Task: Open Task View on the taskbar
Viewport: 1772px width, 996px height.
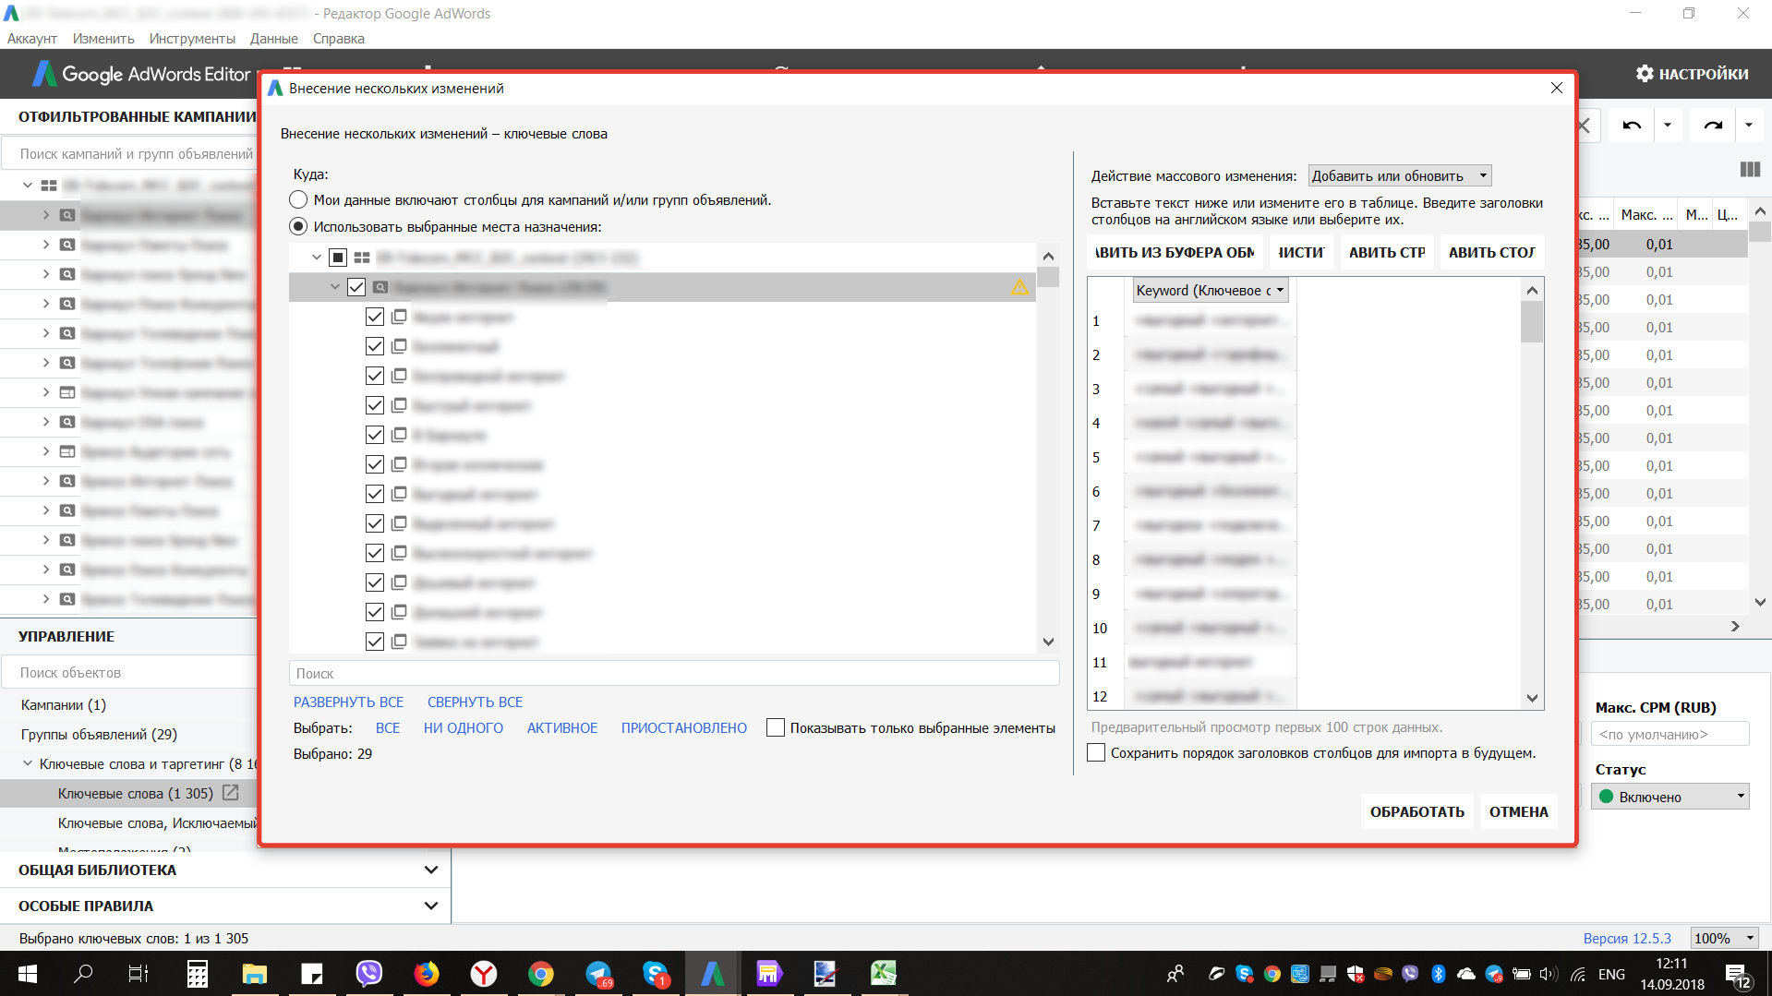Action: point(139,973)
